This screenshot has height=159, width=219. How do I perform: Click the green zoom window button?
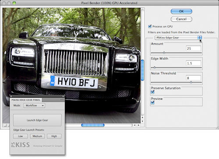tap(14, 3)
